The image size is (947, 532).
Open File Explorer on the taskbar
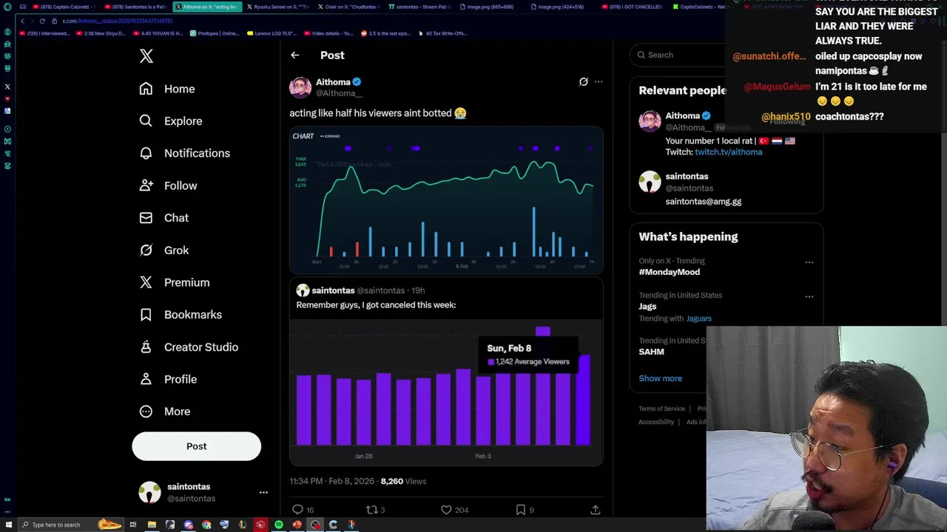[152, 525]
